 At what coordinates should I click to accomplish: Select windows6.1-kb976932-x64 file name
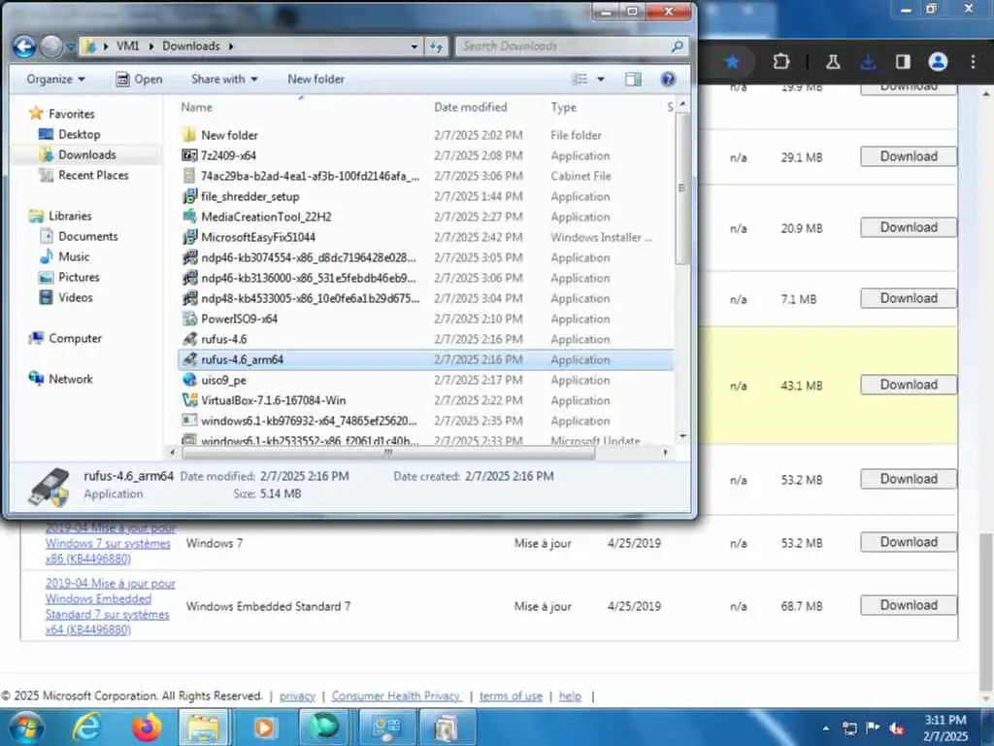click(x=309, y=421)
